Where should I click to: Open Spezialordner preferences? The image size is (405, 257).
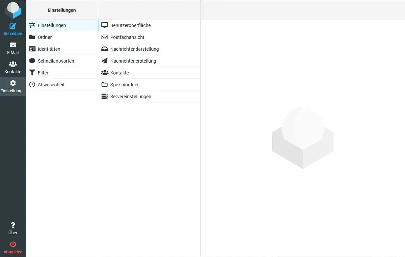pos(124,85)
